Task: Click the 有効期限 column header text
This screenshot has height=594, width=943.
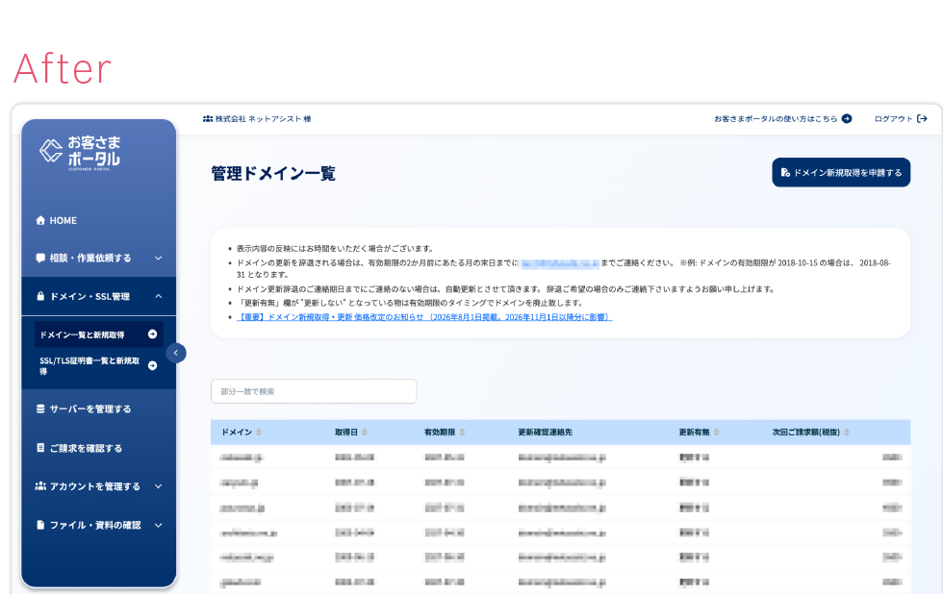Action: [440, 433]
